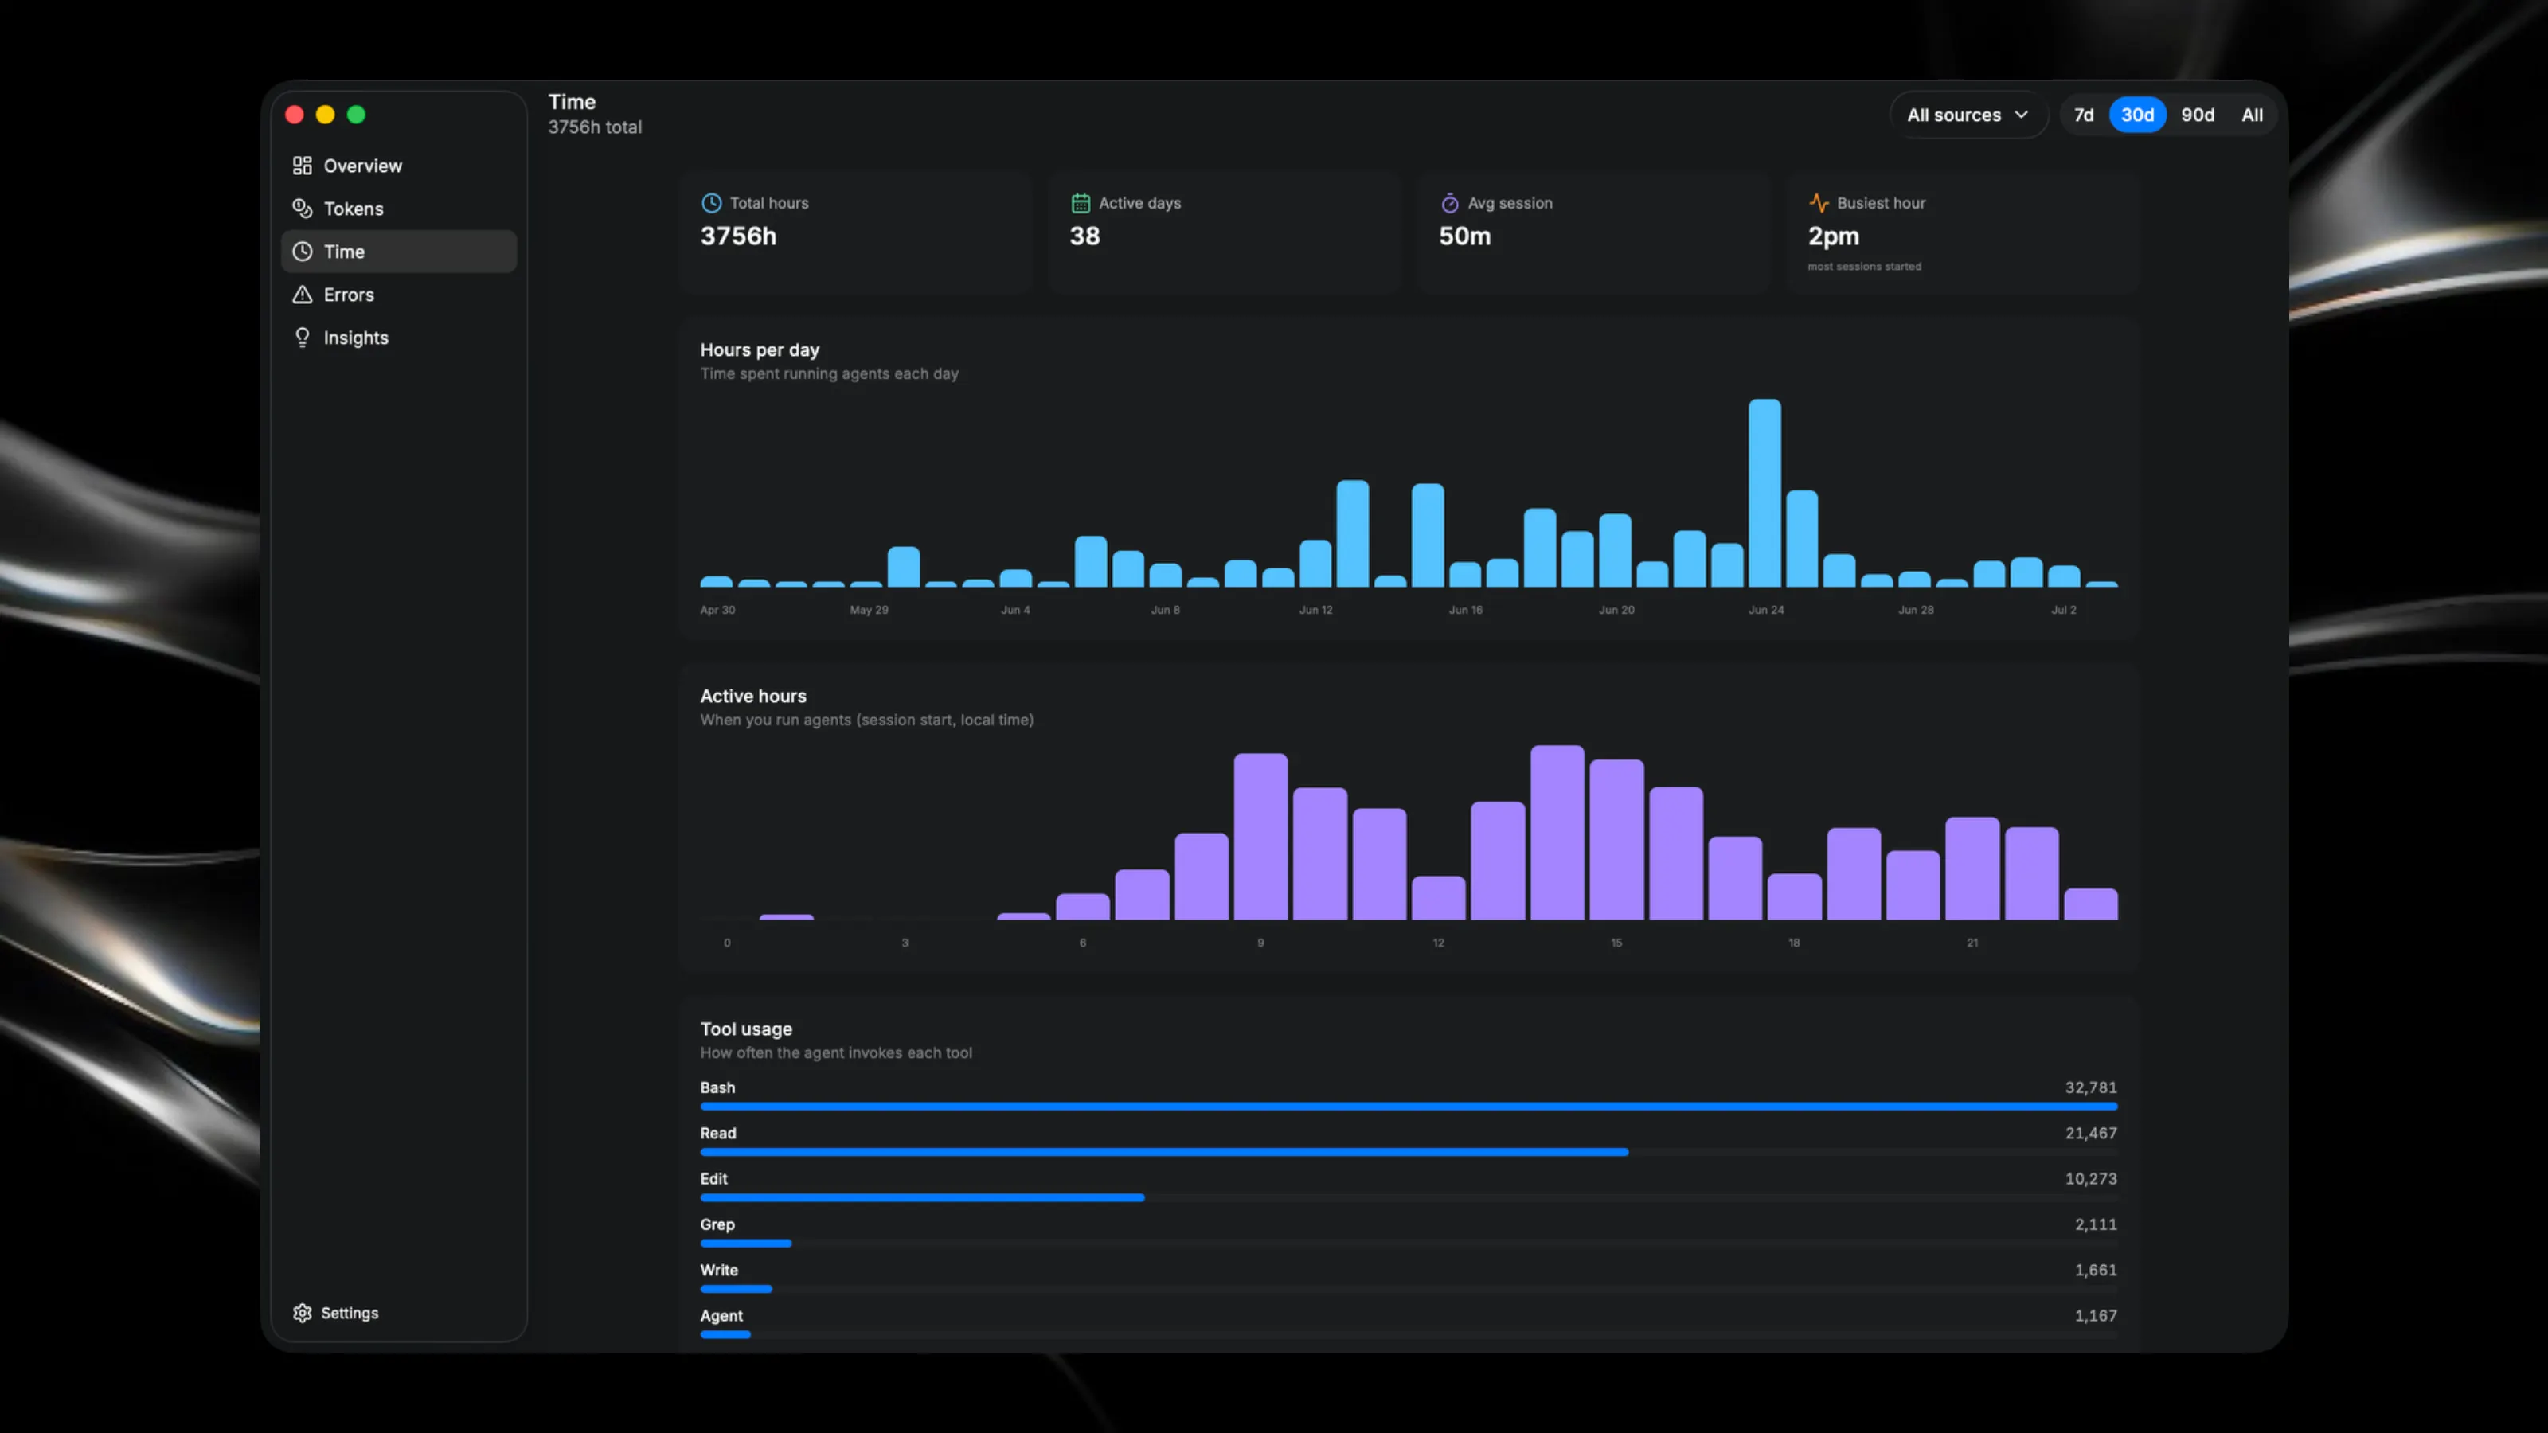Click the 'most sessions started' caption
Screen dimensions: 2548x1433
1863,266
